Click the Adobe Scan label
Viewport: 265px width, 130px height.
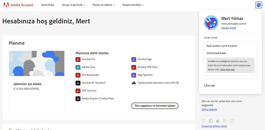pos(89,67)
